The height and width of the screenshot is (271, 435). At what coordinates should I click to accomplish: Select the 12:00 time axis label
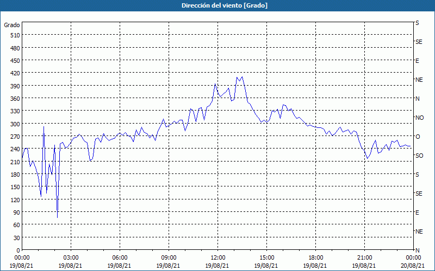coord(218,258)
